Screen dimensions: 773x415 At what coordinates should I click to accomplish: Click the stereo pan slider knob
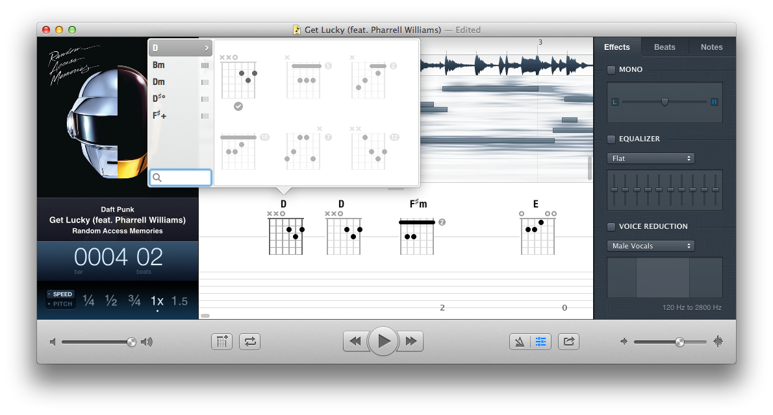665,102
